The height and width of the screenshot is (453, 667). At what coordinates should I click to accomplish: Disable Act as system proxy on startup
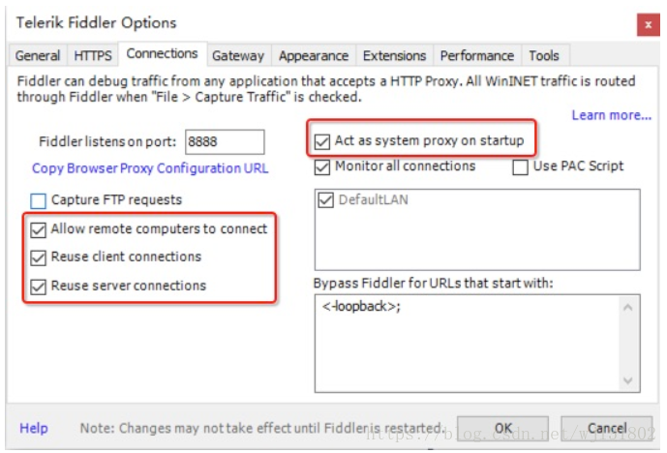pyautogui.click(x=322, y=141)
